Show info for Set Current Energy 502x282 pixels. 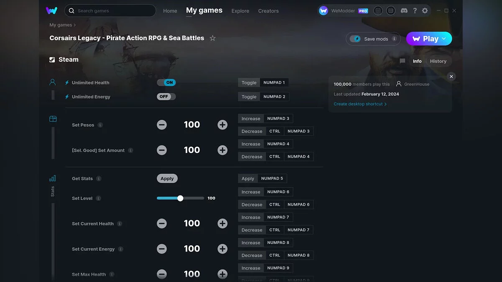coord(120,249)
